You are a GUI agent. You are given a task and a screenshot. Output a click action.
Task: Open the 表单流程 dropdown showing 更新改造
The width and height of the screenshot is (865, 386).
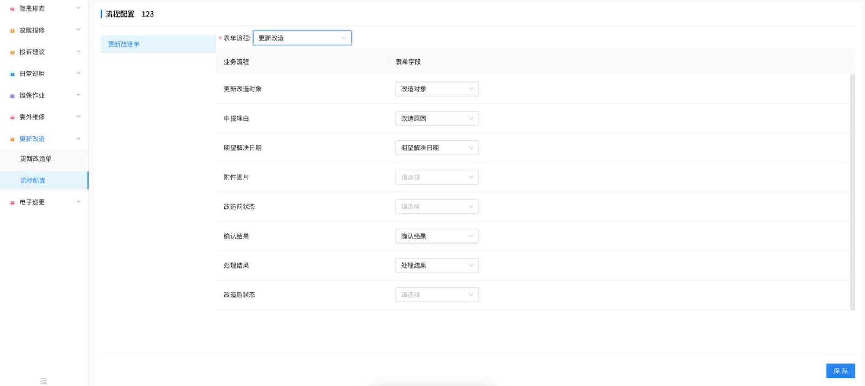[302, 38]
